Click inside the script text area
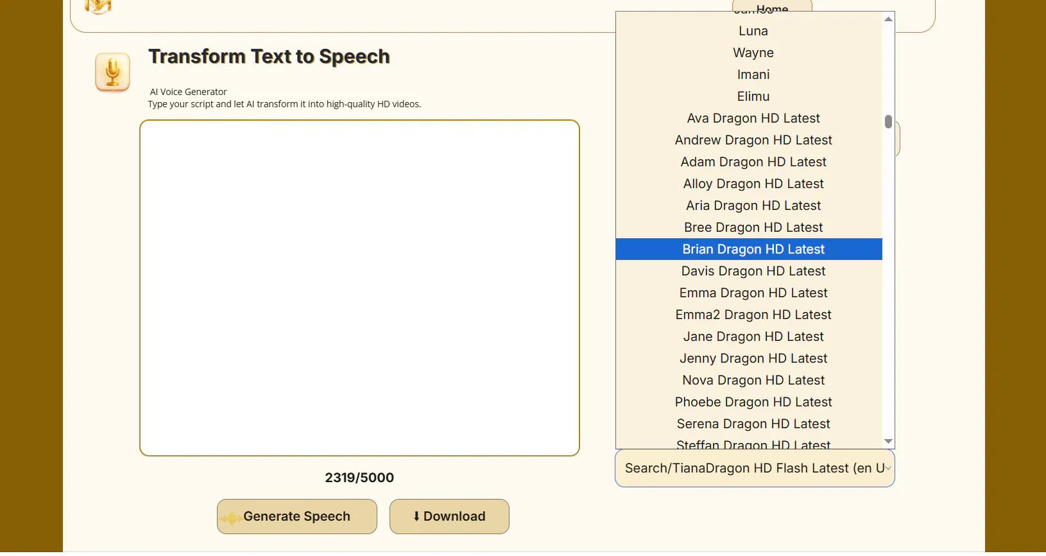The width and height of the screenshot is (1046, 556). [x=359, y=288]
